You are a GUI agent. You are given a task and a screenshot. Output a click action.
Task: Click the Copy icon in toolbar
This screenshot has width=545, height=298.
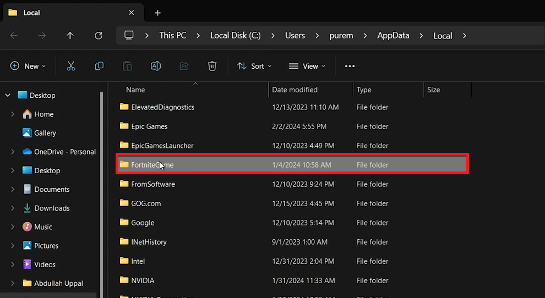click(99, 66)
